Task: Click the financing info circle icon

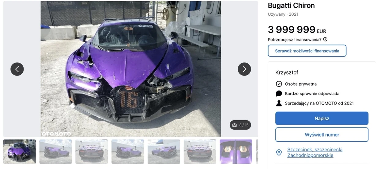Action: (325, 39)
